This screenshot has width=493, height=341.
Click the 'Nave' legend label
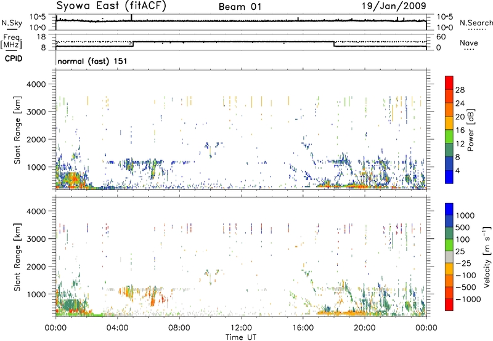[x=468, y=43]
